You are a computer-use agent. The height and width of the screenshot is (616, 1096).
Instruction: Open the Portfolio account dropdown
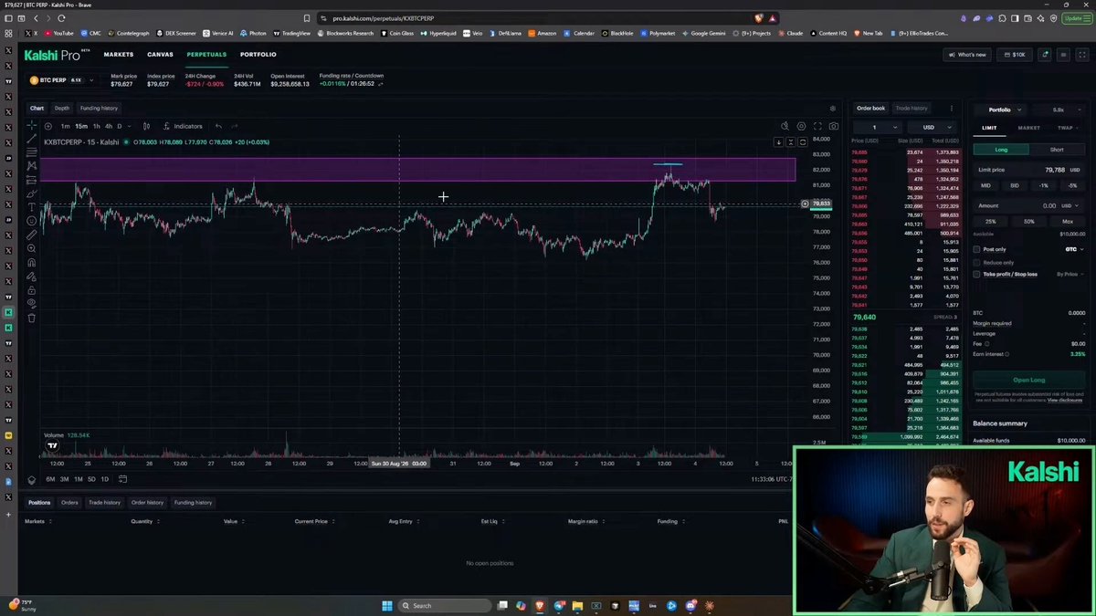(x=1004, y=110)
